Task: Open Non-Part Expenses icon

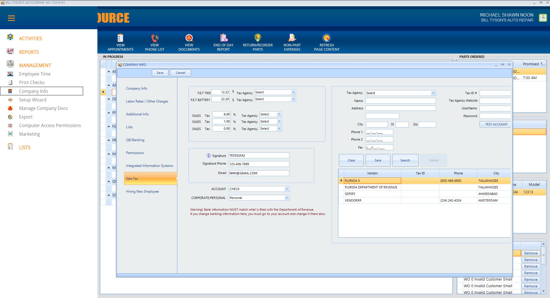Action: click(292, 38)
